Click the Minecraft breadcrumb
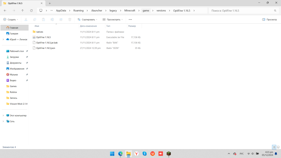The height and width of the screenshot is (158, 281). (x=130, y=11)
